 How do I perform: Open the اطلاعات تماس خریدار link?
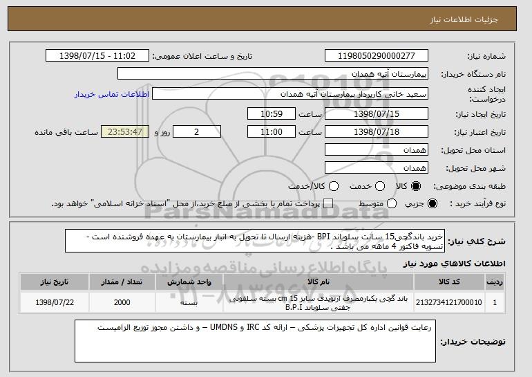pos(112,94)
